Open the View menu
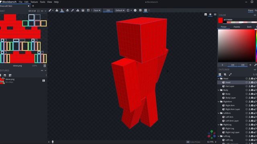 [x=49, y=2]
